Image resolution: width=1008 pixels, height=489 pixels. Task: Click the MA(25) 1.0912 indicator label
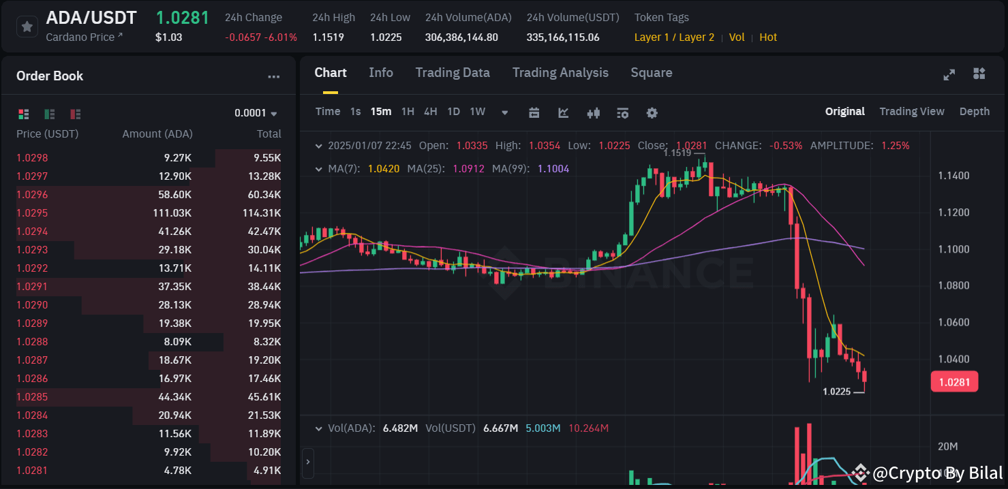pyautogui.click(x=446, y=168)
